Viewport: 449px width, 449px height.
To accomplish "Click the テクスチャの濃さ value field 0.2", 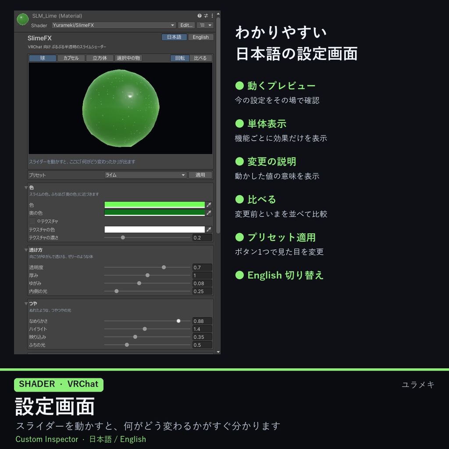I will click(x=202, y=238).
